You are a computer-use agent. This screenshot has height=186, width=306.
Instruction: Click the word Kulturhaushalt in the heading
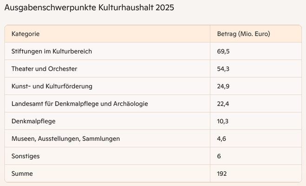click(x=126, y=7)
